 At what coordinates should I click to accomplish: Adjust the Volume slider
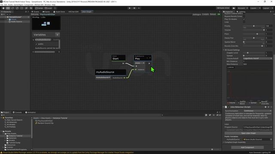pos(254,30)
